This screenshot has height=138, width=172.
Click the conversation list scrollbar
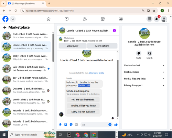pyautogui.click(x=53, y=48)
